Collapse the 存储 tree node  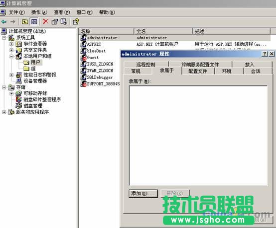click(x=4, y=87)
